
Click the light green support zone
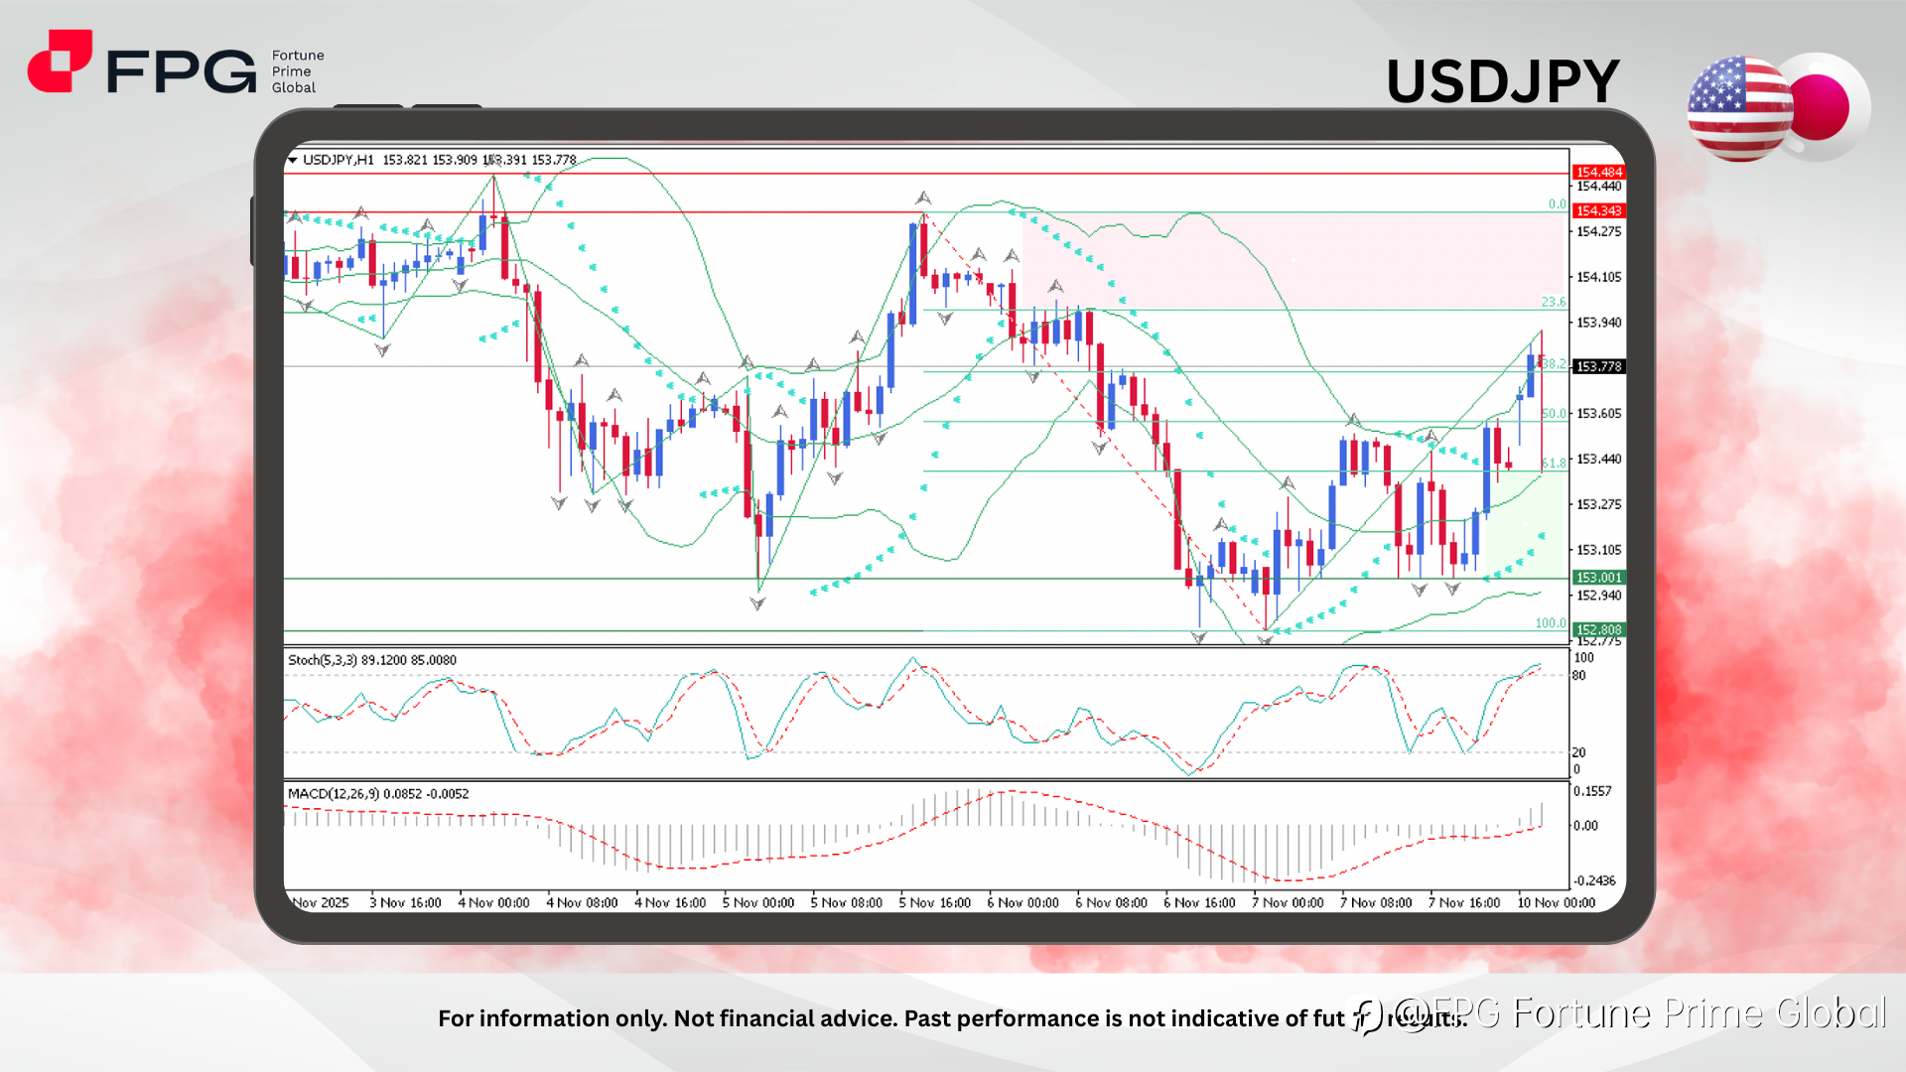(x=1526, y=526)
